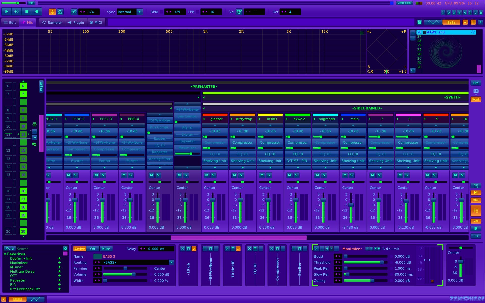This screenshot has height=303, width=485.
Task: Switch to the Edit tab
Action: coord(10,22)
